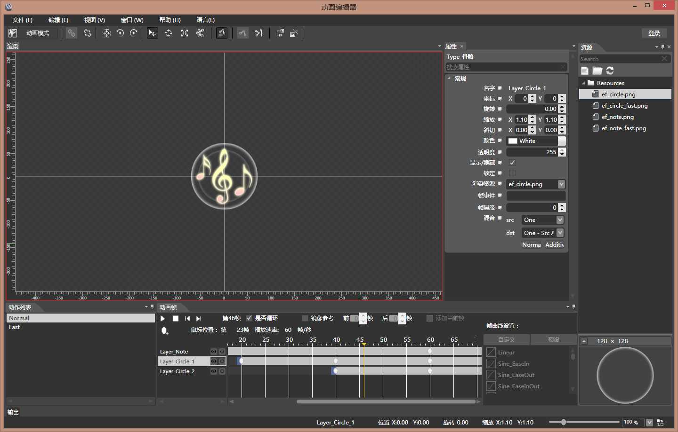
Task: Select the 自定义 curve tab button
Action: (507, 339)
